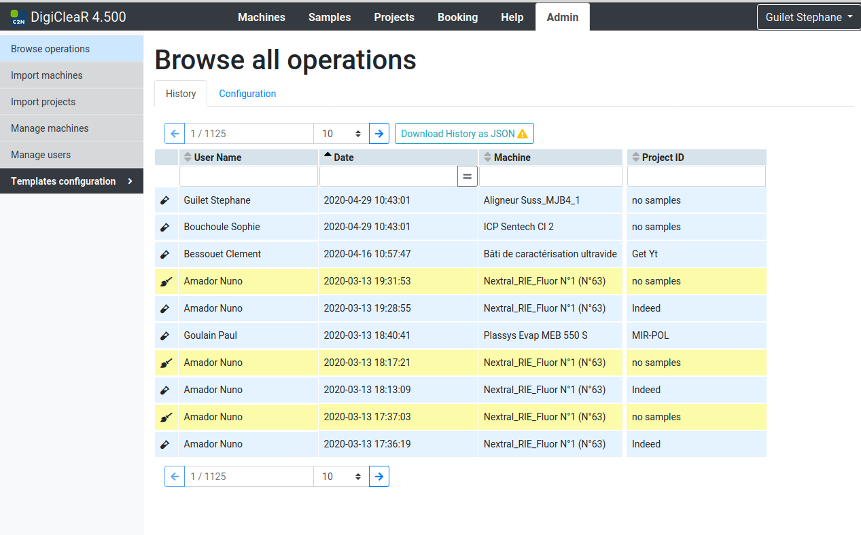Click Download History as JSON button

(x=464, y=134)
